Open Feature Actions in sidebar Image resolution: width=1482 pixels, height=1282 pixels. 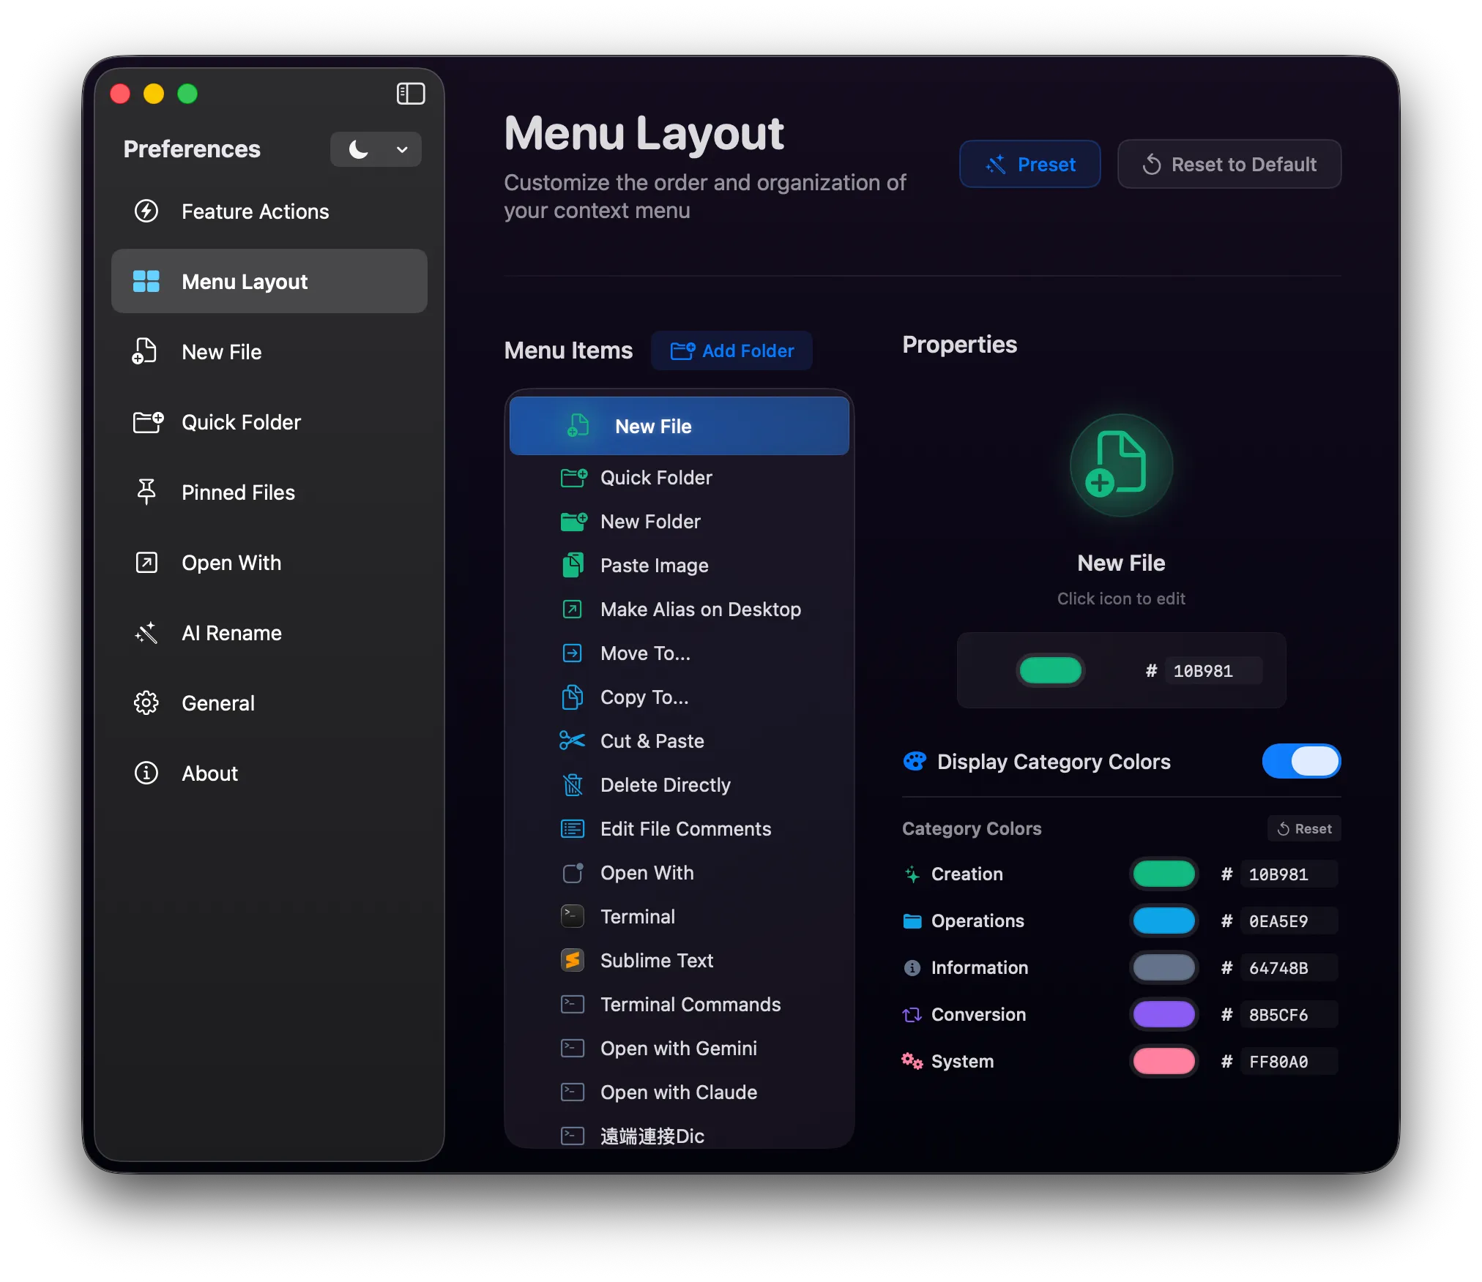[269, 211]
